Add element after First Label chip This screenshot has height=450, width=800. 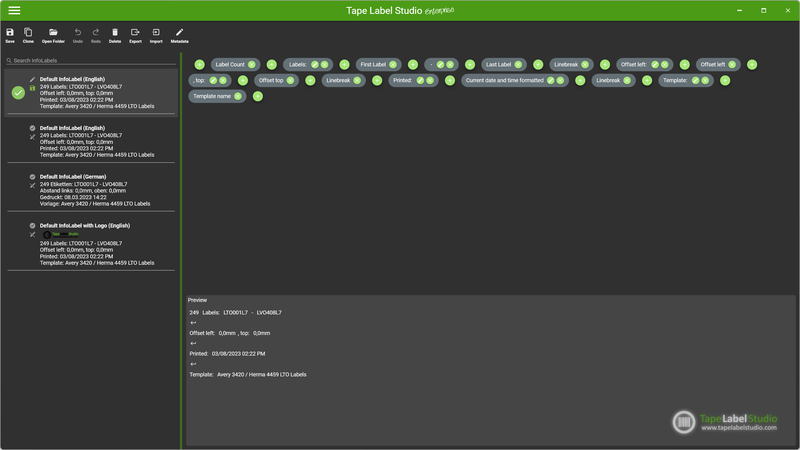(x=413, y=65)
